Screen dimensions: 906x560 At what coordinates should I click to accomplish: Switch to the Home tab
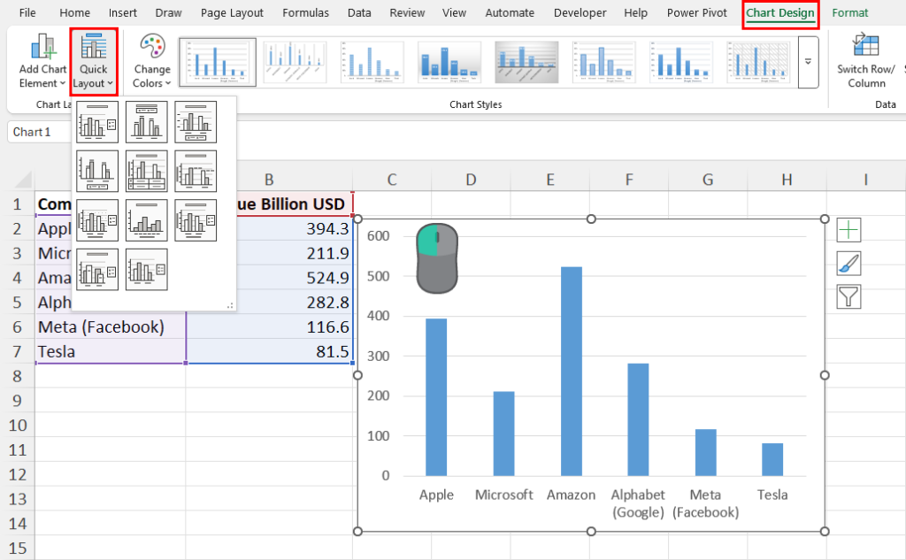[74, 12]
